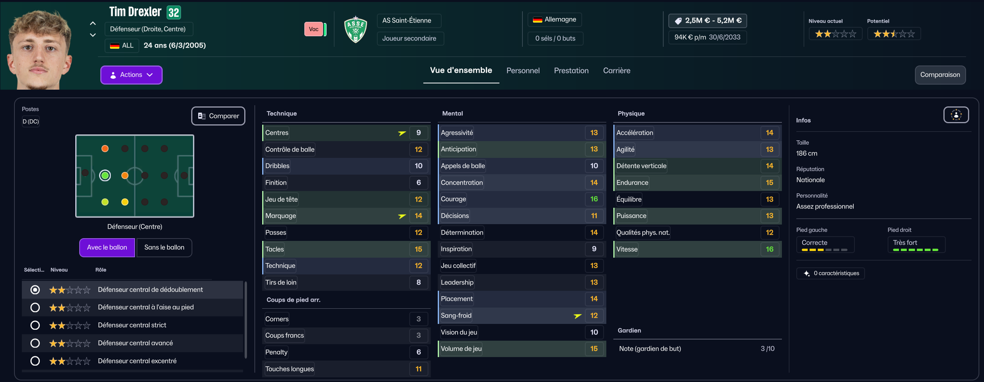Select the Défenseur central strict role radio

pyautogui.click(x=35, y=325)
